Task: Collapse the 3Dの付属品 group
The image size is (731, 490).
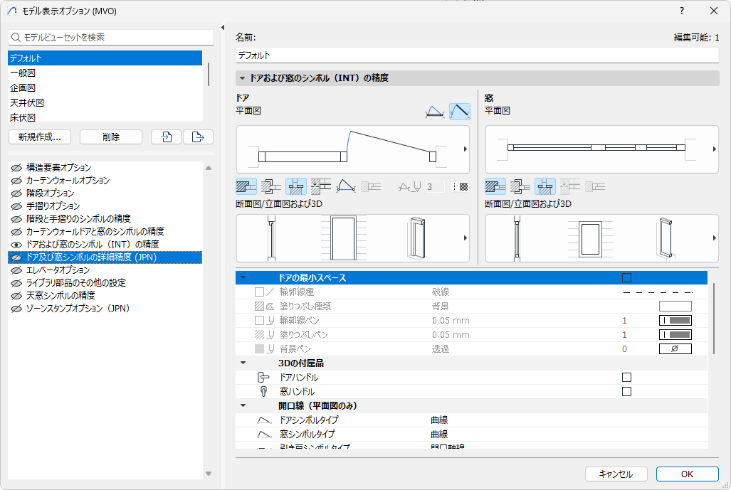Action: (x=243, y=363)
